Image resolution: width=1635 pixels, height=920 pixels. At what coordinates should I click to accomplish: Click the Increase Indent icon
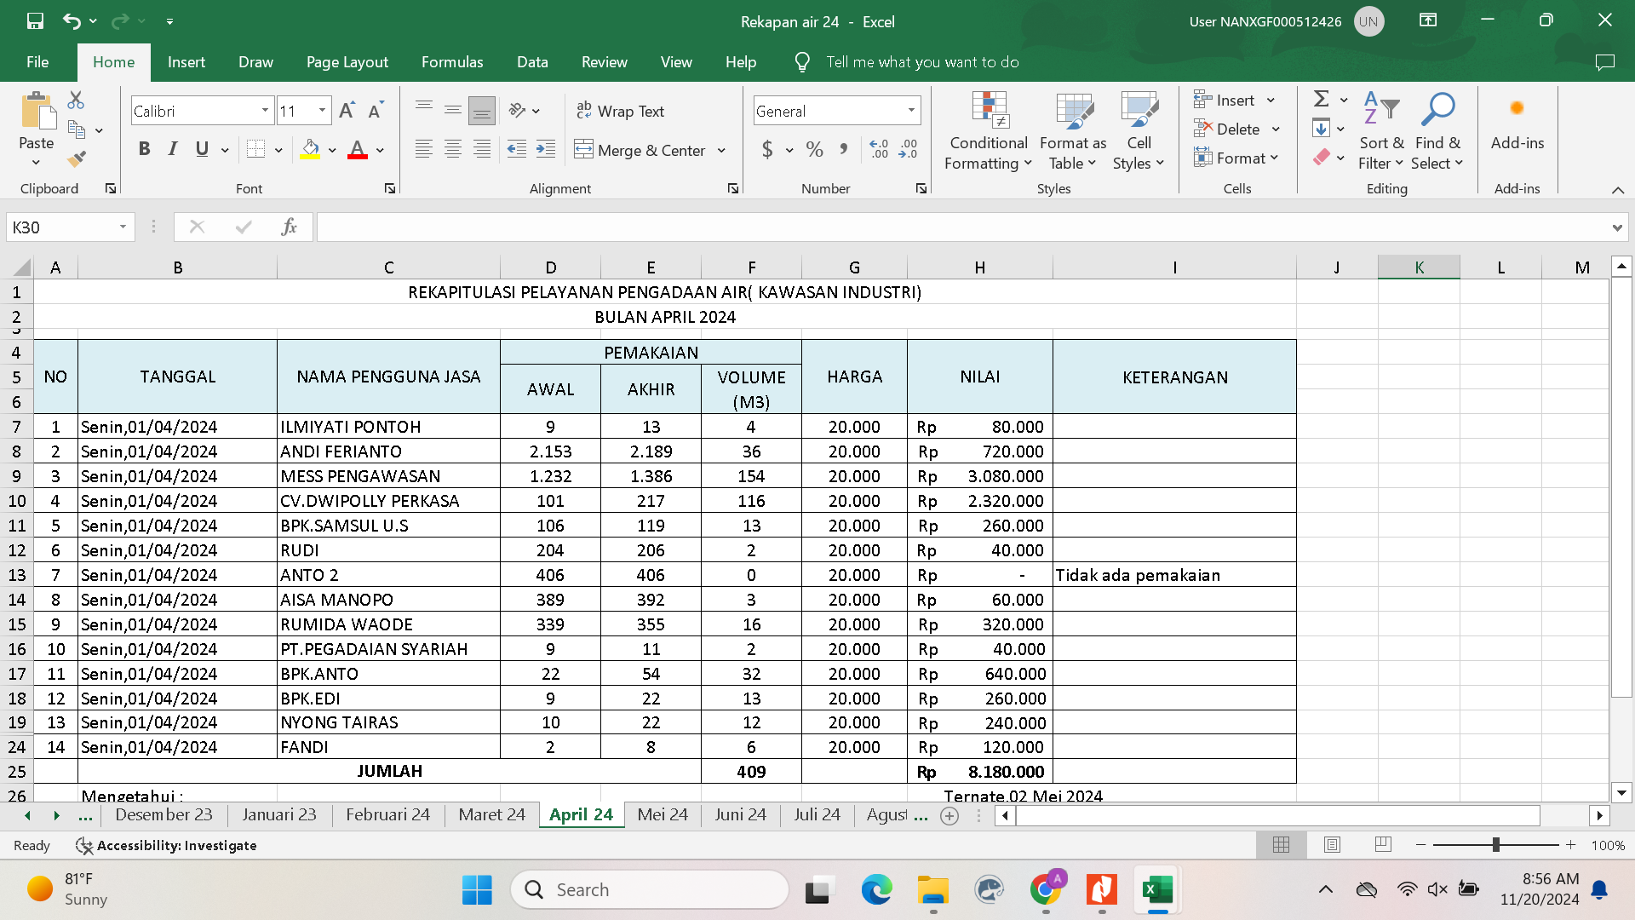coord(546,150)
